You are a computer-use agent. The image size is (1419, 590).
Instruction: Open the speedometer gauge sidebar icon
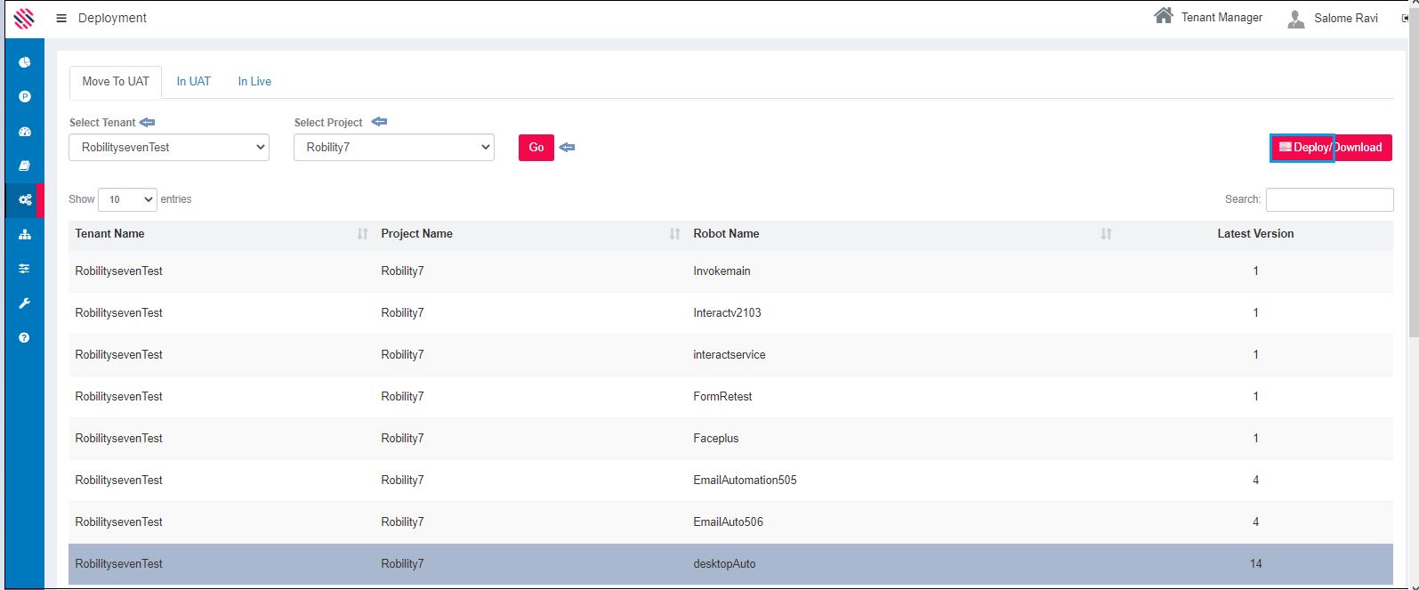25,131
